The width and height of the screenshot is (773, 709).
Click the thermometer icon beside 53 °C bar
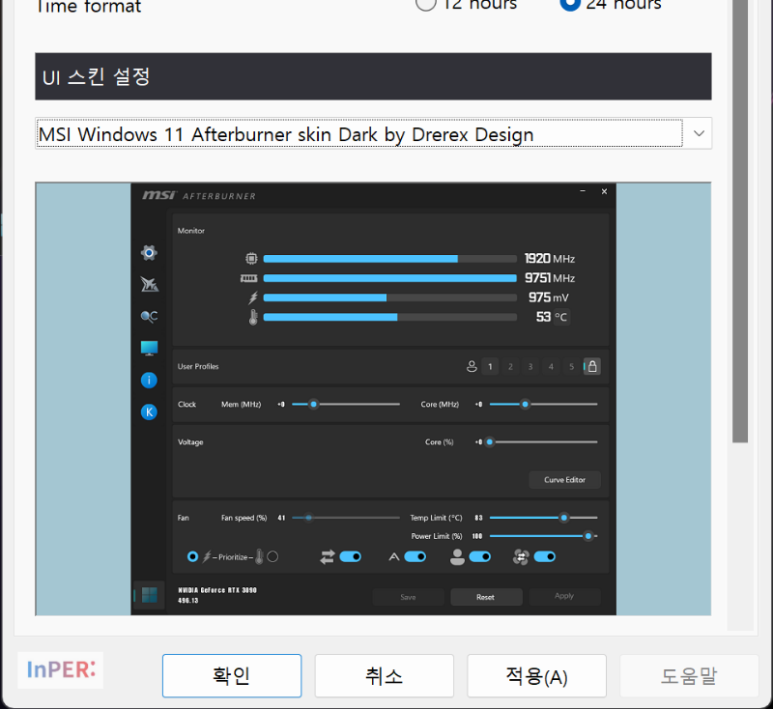tap(253, 317)
